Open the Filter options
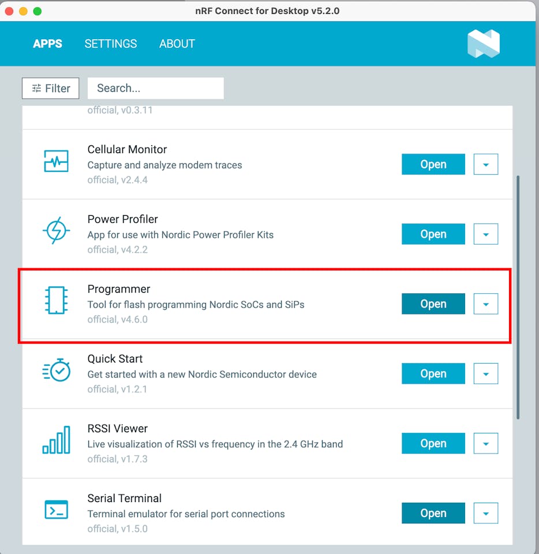The height and width of the screenshot is (554, 539). click(51, 88)
